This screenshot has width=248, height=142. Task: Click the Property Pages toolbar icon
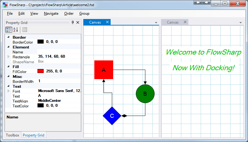coord(25,30)
